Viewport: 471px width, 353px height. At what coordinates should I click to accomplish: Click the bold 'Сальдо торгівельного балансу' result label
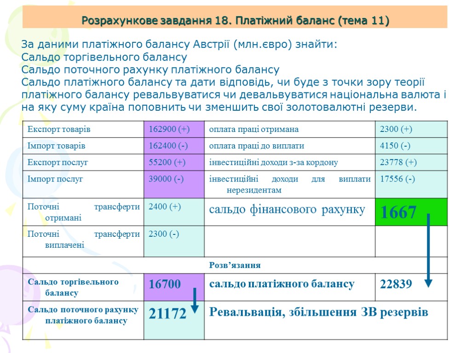coord(73,287)
